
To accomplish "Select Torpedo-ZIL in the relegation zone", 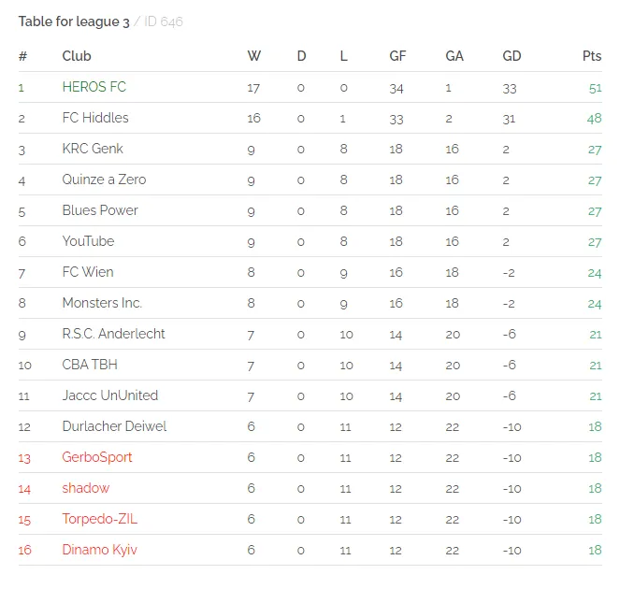I will pyautogui.click(x=99, y=519).
